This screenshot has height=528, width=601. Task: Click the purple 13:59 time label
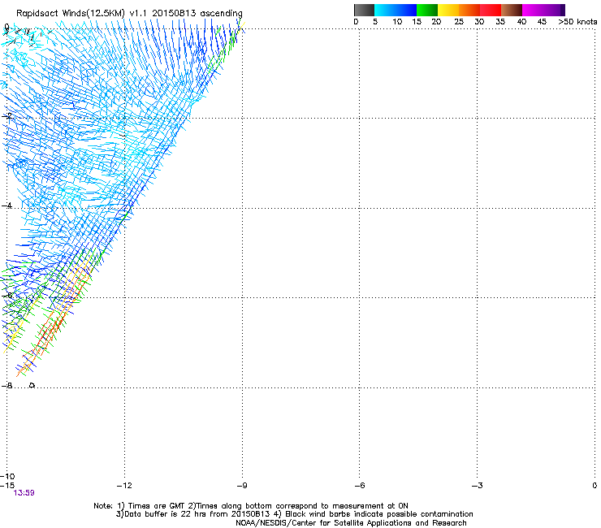pyautogui.click(x=24, y=493)
